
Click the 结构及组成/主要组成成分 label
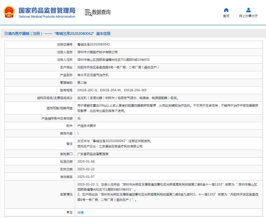(x=55, y=98)
